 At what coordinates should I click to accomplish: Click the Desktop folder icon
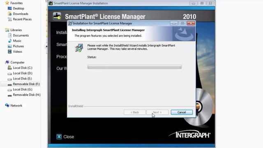tap(10, 8)
